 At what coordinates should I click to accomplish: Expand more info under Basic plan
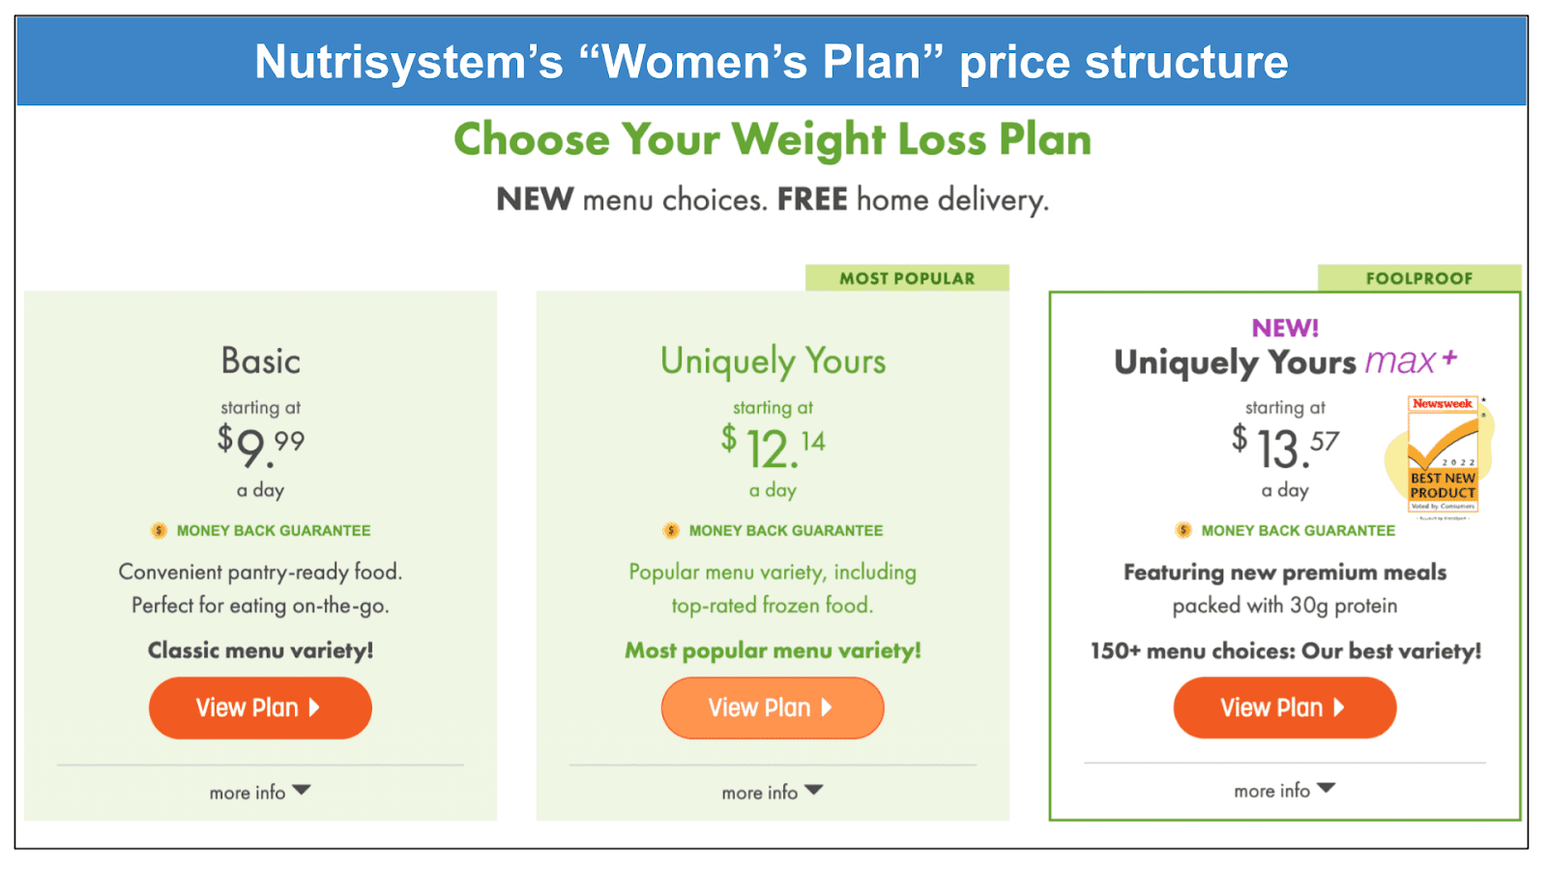pos(260,792)
